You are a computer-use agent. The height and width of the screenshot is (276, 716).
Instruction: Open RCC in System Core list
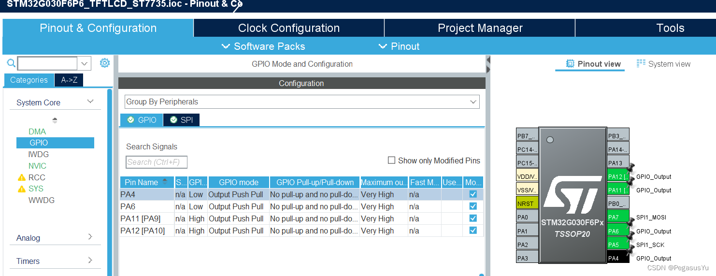point(37,177)
